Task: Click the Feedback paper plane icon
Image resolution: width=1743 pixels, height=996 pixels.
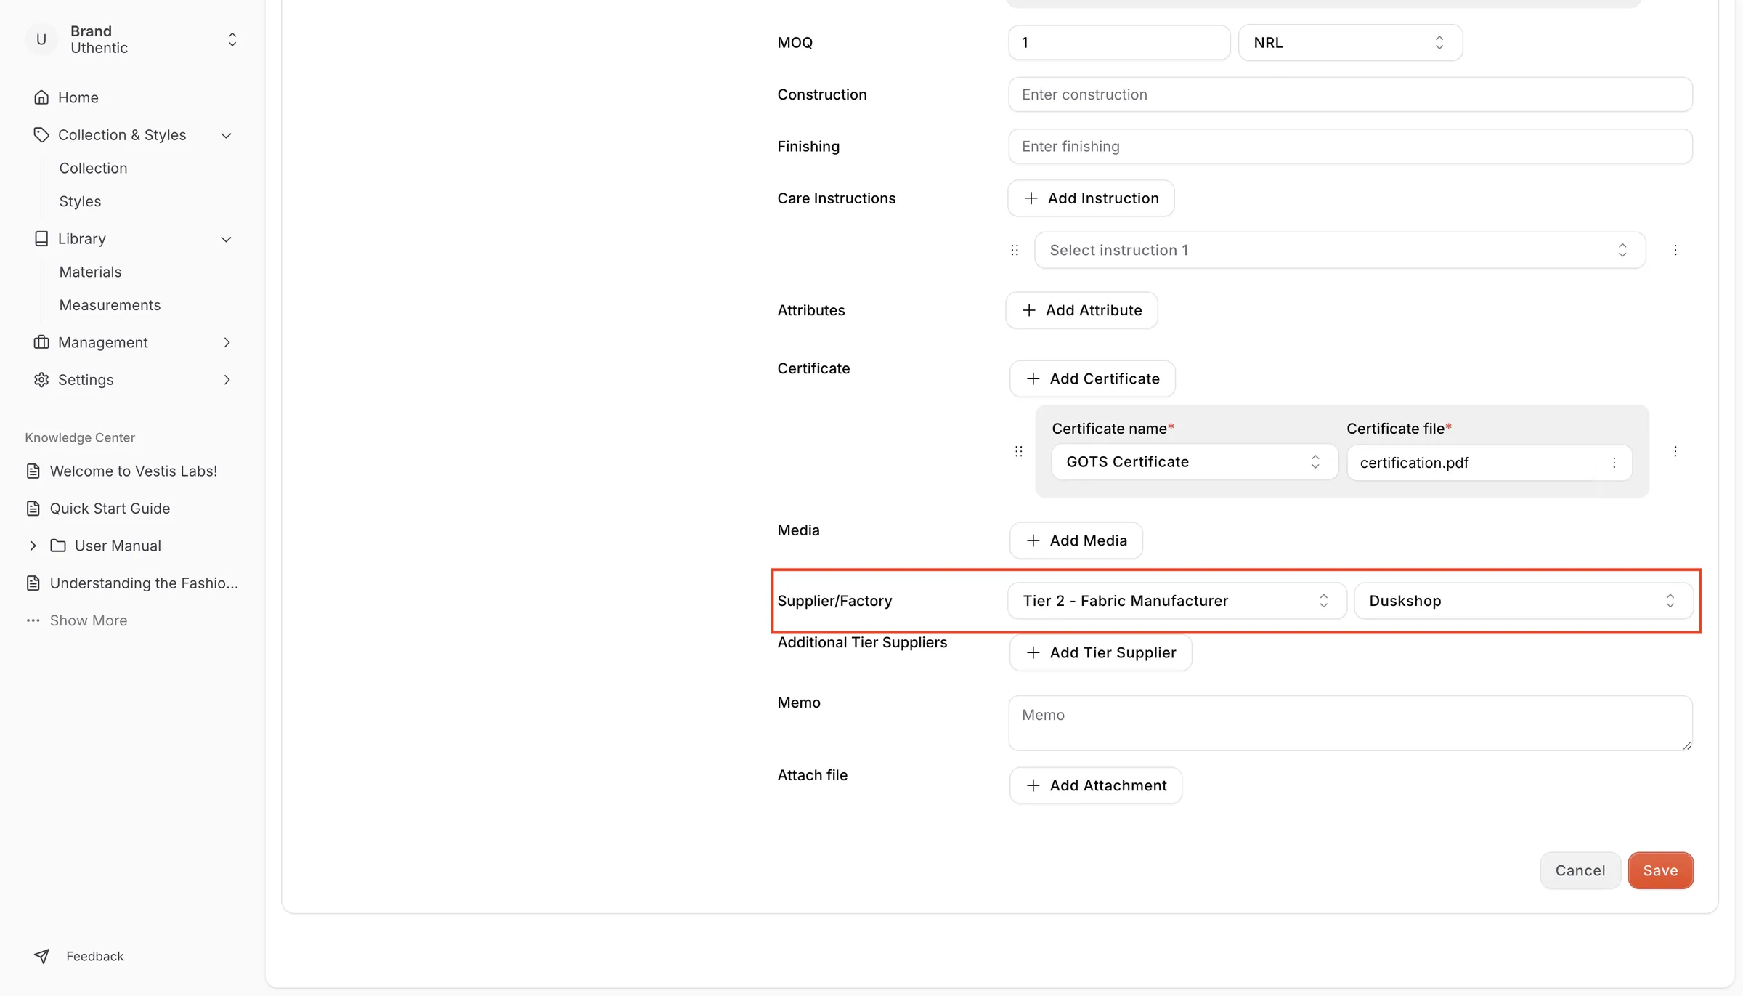Action: (41, 956)
